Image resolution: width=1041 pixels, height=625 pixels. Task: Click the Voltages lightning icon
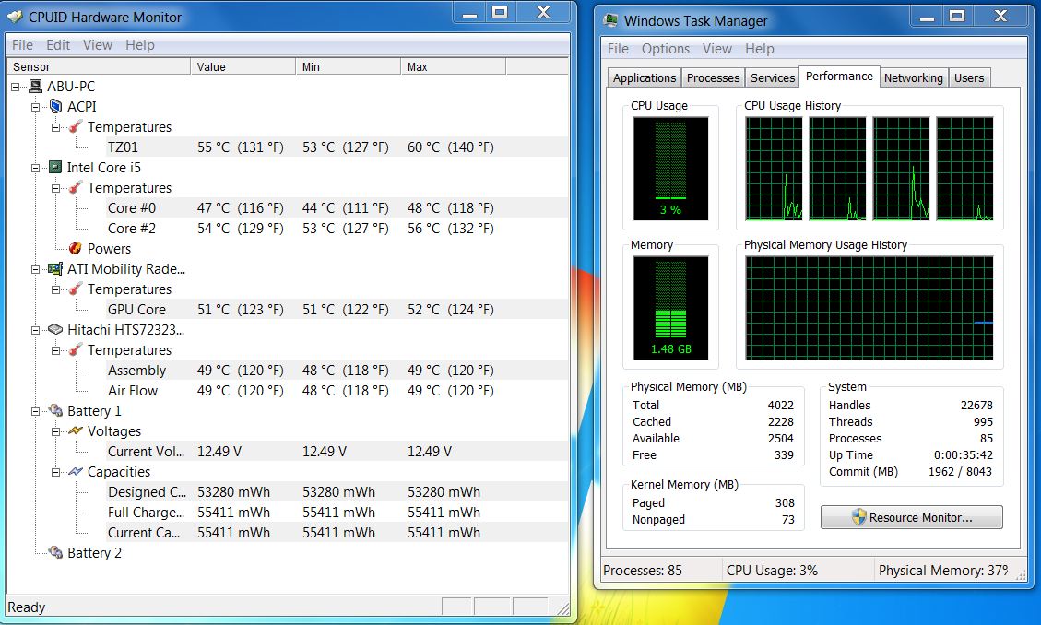(76, 431)
